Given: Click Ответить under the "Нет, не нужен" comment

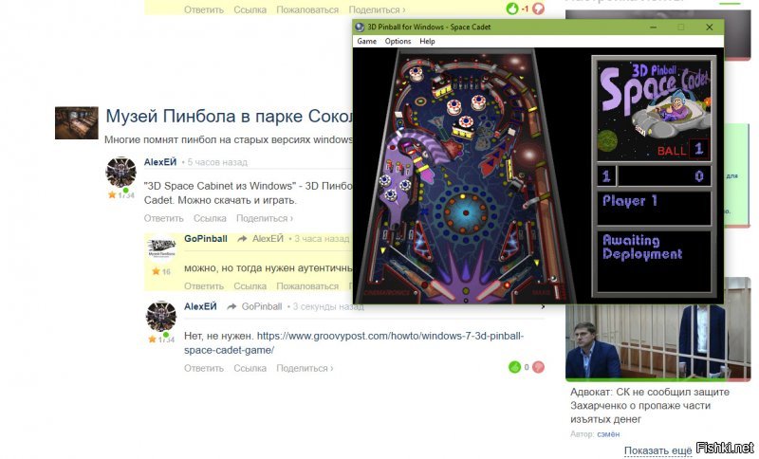Looking at the screenshot, I should pyautogui.click(x=204, y=368).
